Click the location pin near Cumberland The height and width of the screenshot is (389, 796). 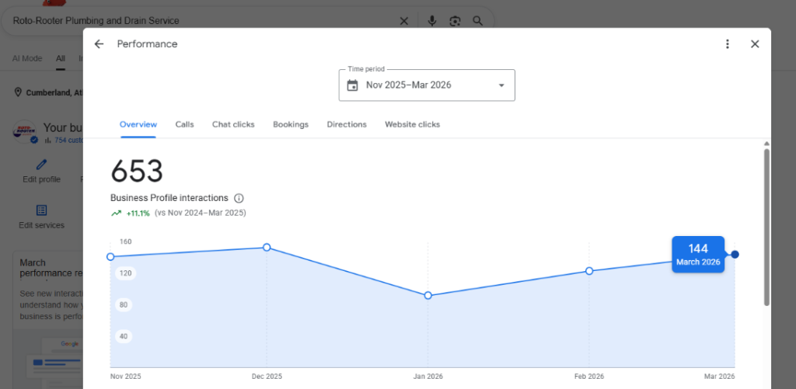click(19, 92)
